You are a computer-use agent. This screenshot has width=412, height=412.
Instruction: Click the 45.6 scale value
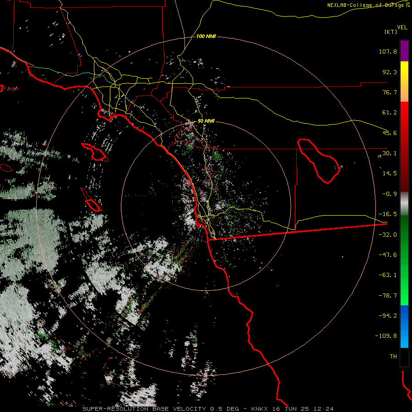pos(390,133)
